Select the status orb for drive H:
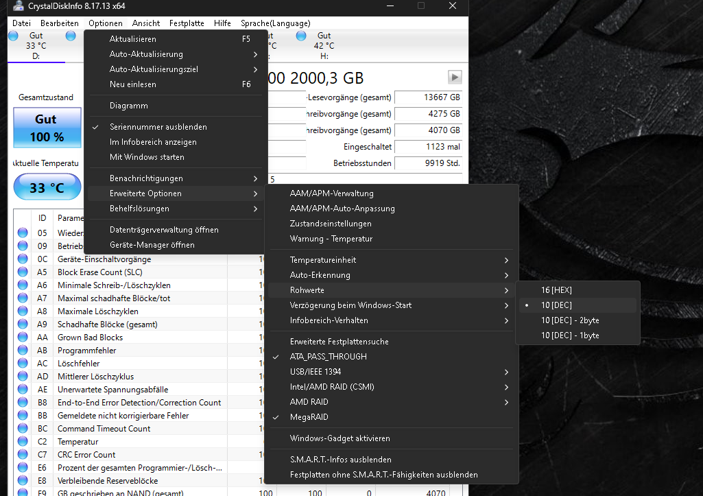 click(x=301, y=36)
